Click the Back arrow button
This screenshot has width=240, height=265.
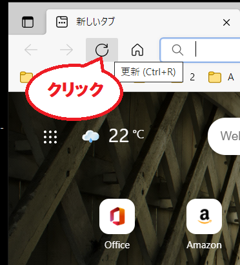click(x=31, y=50)
